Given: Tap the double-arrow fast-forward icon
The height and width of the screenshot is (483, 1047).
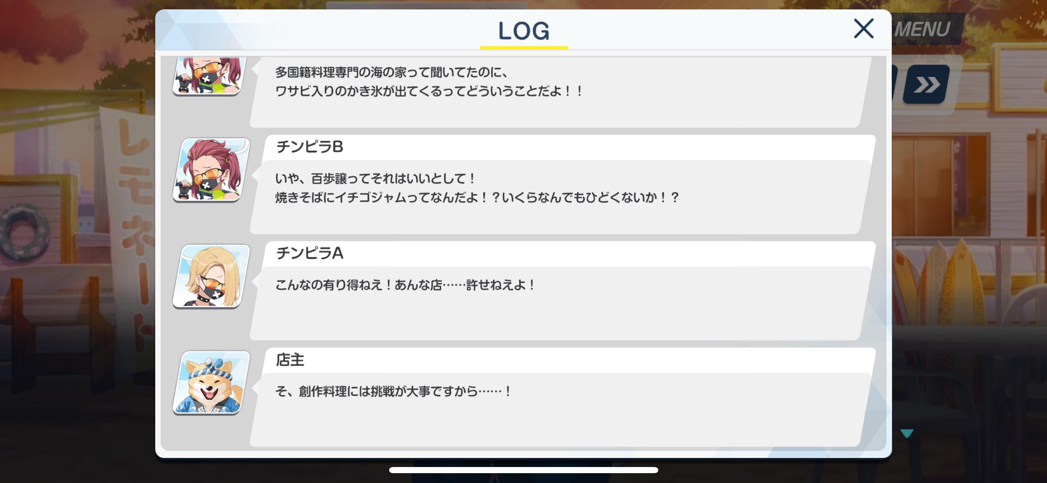Looking at the screenshot, I should point(927,84).
